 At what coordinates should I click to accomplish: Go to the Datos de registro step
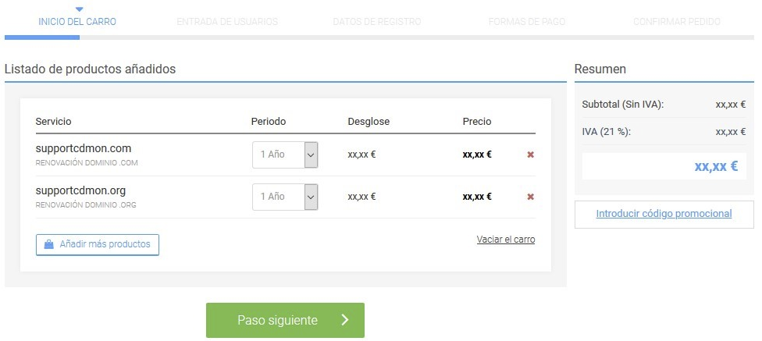pos(376,22)
